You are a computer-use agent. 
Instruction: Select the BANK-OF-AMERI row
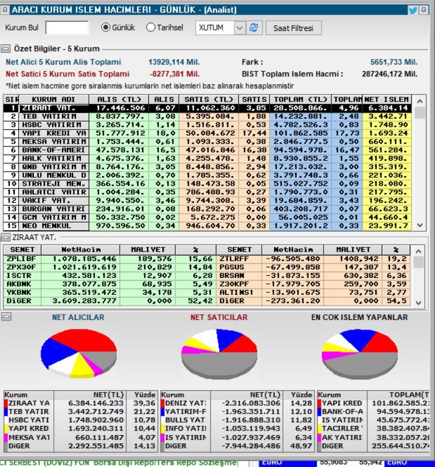[207, 150]
